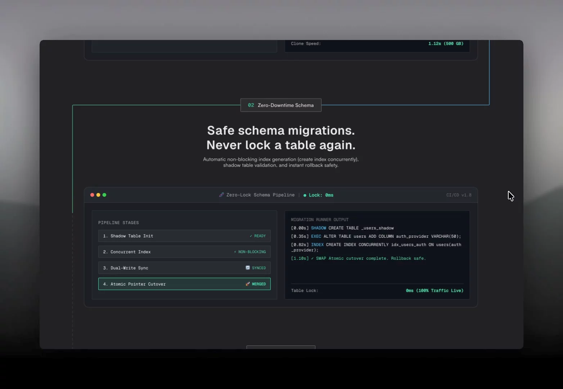Click the green window dot of pipeline panel
This screenshot has width=563, height=389.
click(104, 195)
